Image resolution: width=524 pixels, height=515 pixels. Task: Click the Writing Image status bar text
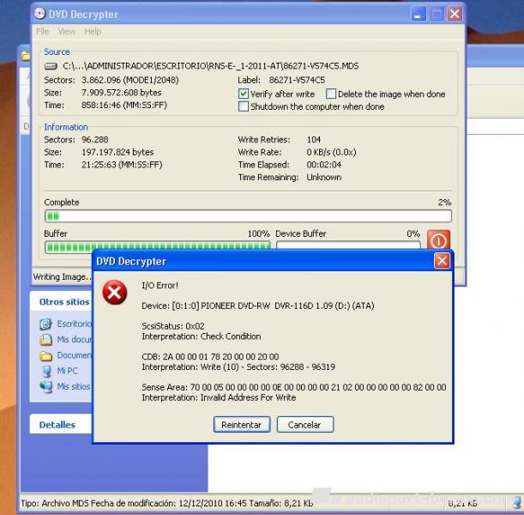[x=62, y=277]
